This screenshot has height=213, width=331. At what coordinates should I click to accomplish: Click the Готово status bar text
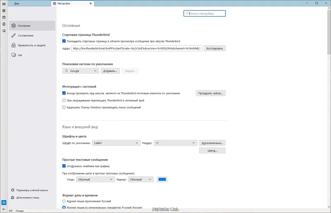[19, 211]
